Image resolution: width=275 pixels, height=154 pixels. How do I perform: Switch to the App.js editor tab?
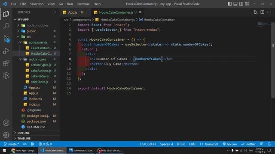(73, 12)
